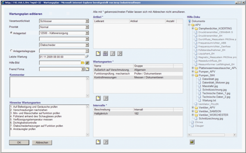The image size is (246, 153).
Task: Open Datenblatt.jpg document
Action: pyautogui.click(x=210, y=79)
